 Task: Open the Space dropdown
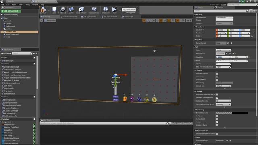[x=223, y=50]
